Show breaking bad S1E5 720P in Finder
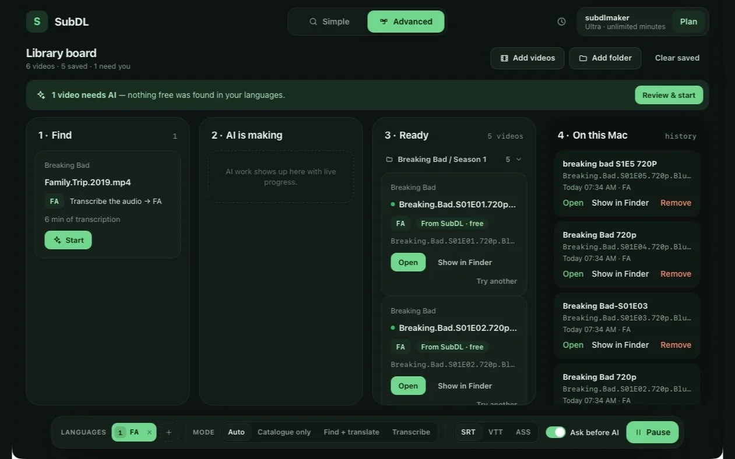735x459 pixels. (x=620, y=203)
